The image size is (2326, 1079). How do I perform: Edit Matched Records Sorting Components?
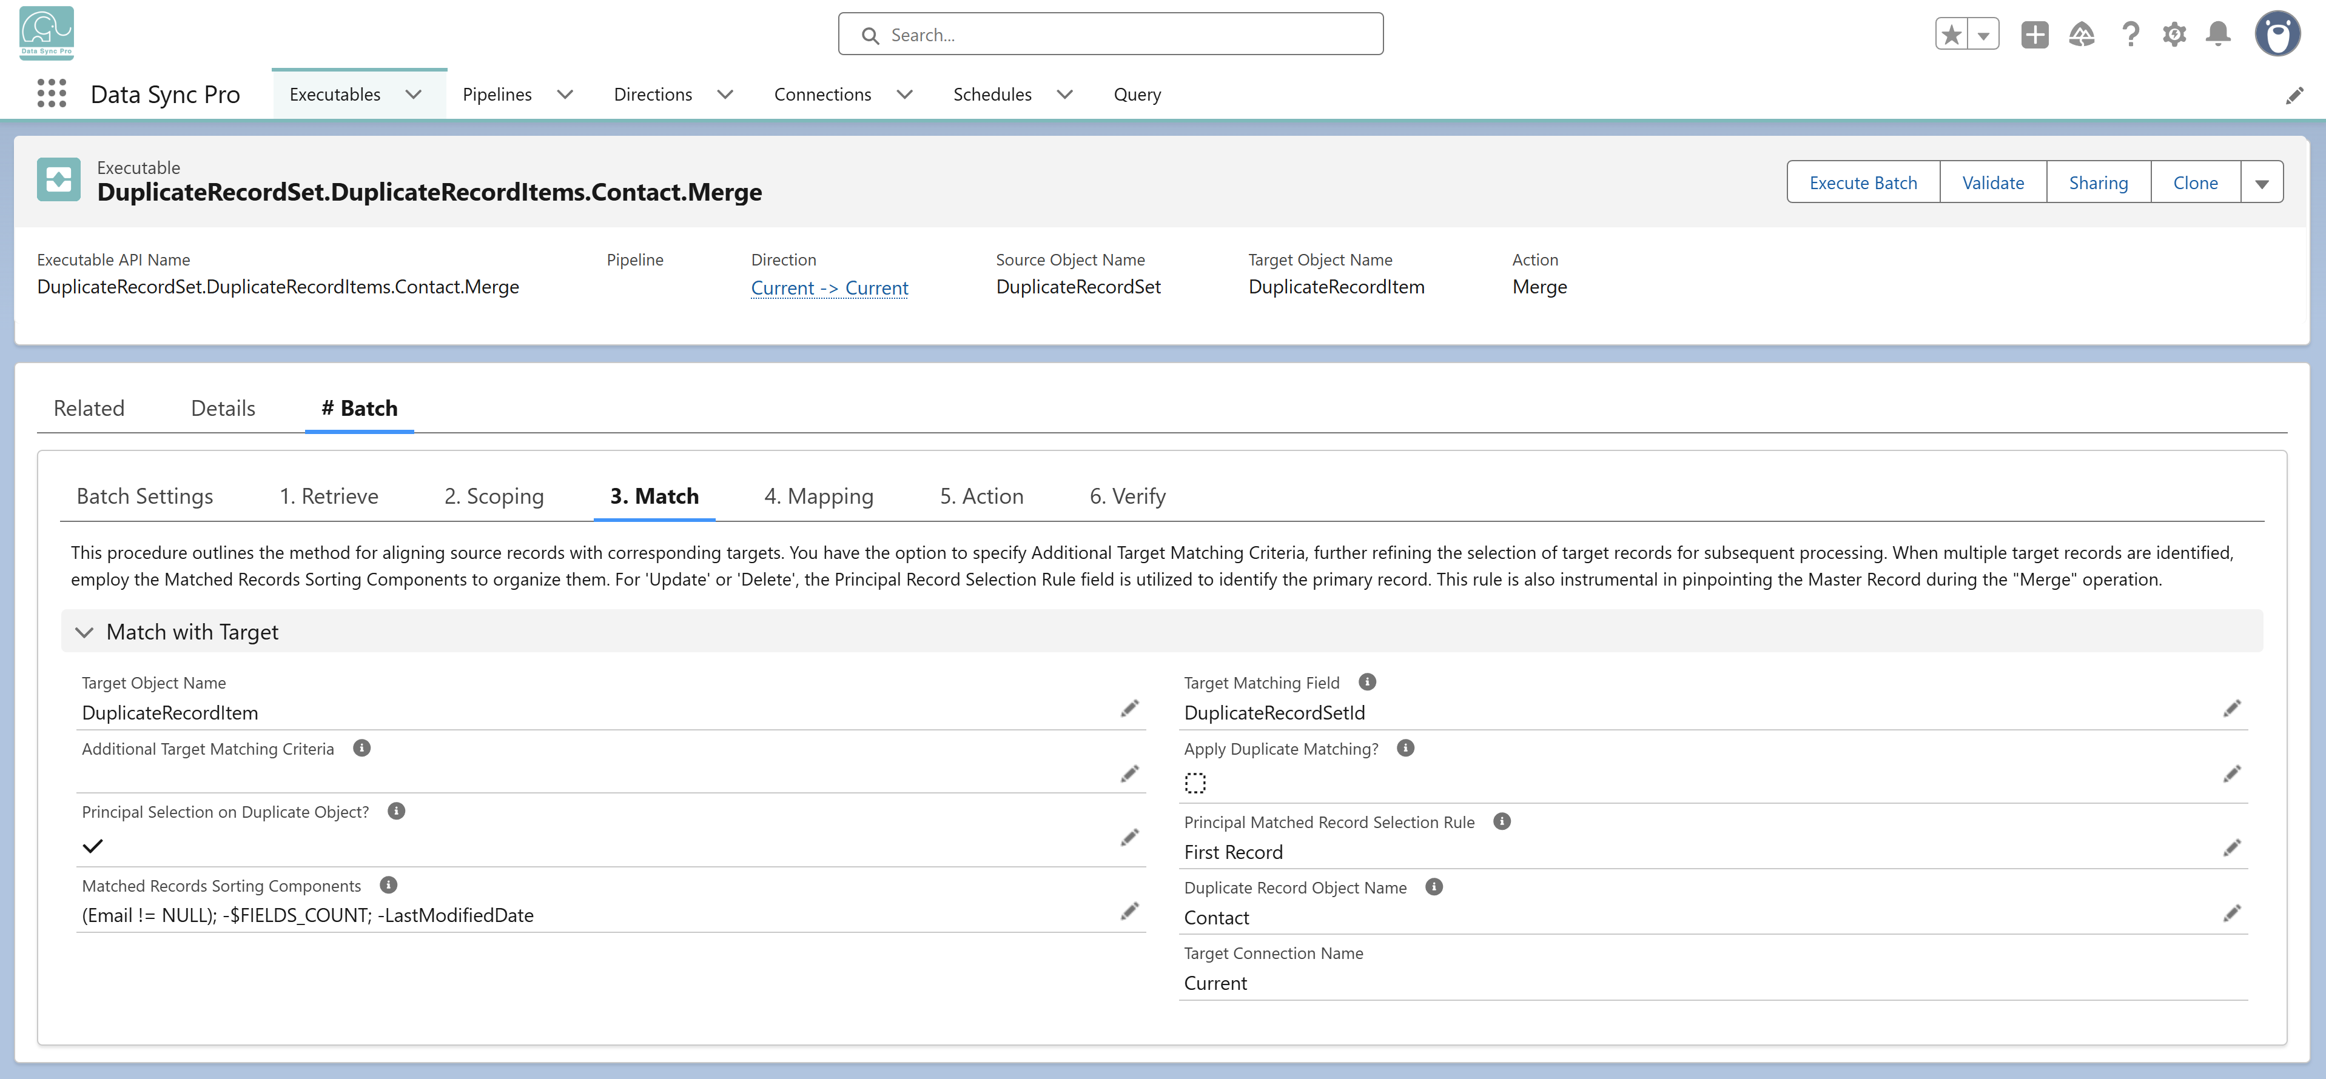coord(1129,911)
